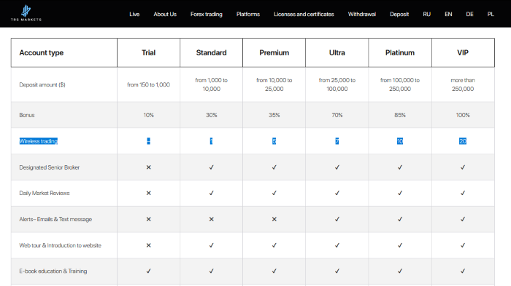Image resolution: width=511 pixels, height=286 pixels.
Task: Click the Premium column header
Action: pos(274,52)
